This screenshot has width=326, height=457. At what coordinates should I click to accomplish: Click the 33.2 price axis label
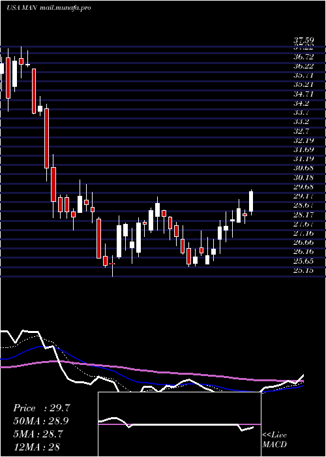pyautogui.click(x=302, y=122)
